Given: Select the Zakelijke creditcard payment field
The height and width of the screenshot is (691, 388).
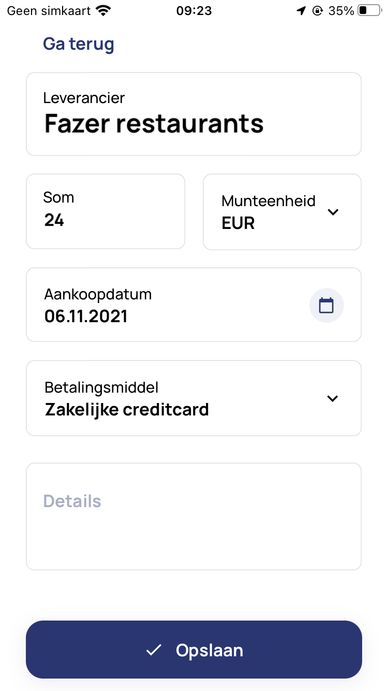Looking at the screenshot, I should 127,409.
